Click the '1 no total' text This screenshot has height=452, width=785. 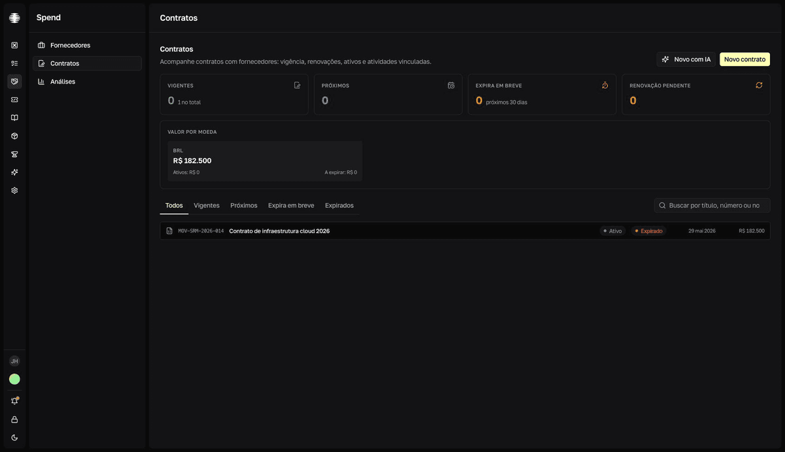189,103
